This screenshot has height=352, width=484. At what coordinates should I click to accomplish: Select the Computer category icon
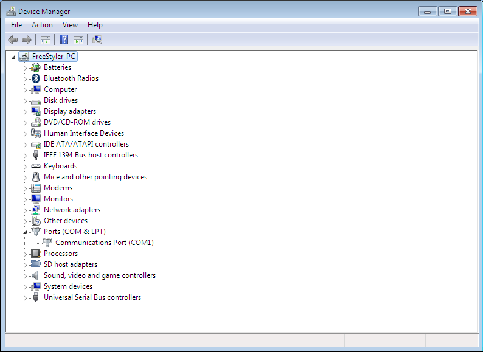coord(36,89)
